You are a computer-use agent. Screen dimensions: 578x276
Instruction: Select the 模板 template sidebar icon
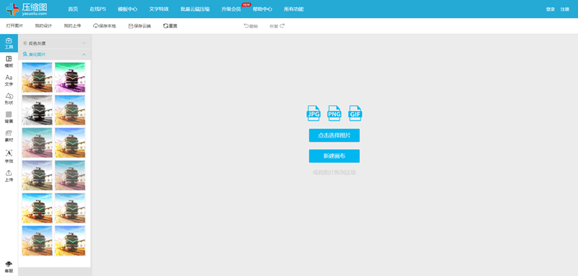[9, 62]
